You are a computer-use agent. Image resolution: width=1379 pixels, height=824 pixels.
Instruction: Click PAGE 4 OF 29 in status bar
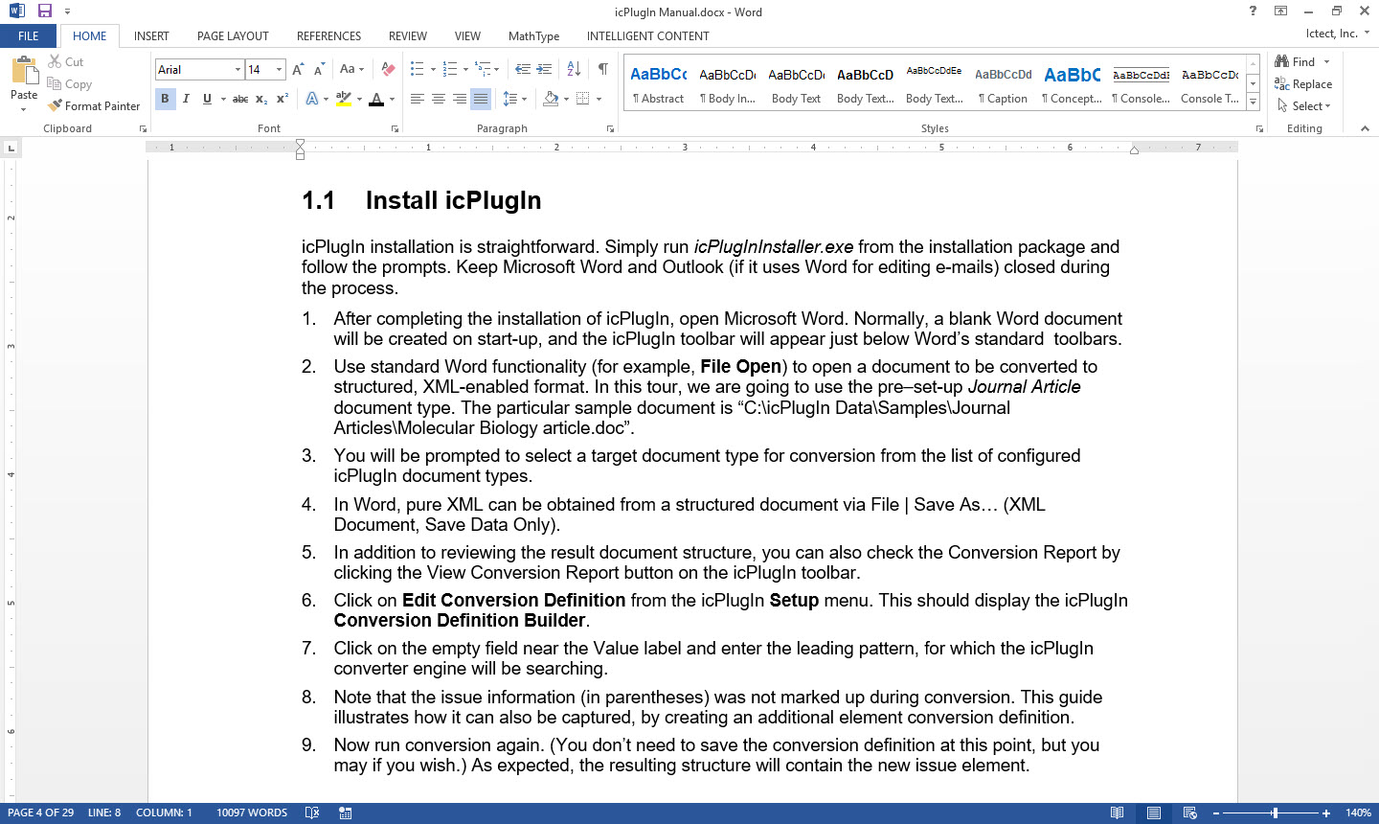(x=40, y=813)
